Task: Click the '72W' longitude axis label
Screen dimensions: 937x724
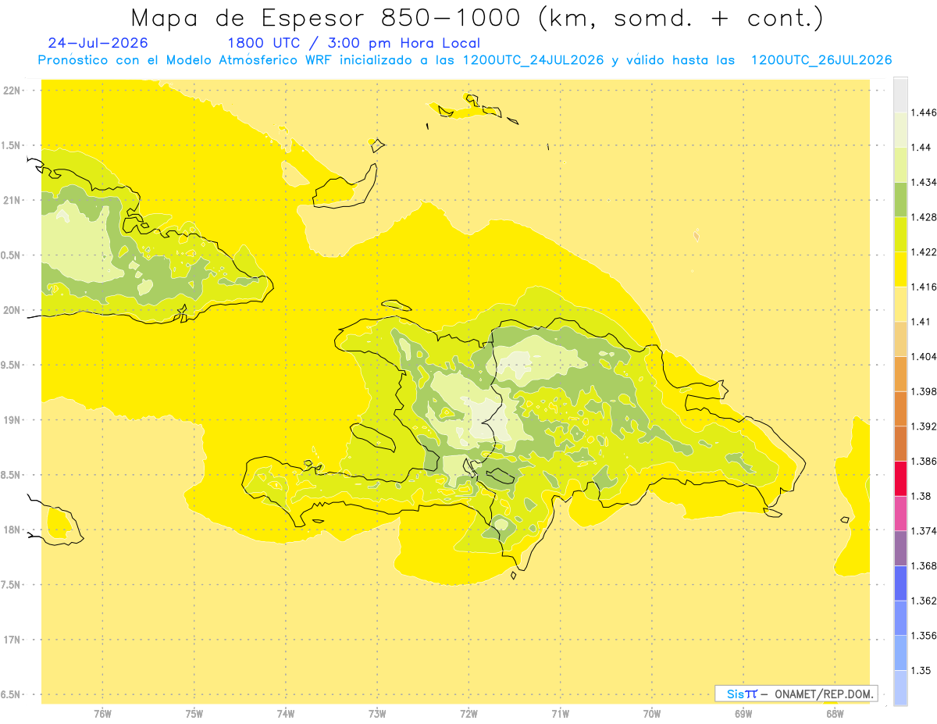Action: [468, 714]
